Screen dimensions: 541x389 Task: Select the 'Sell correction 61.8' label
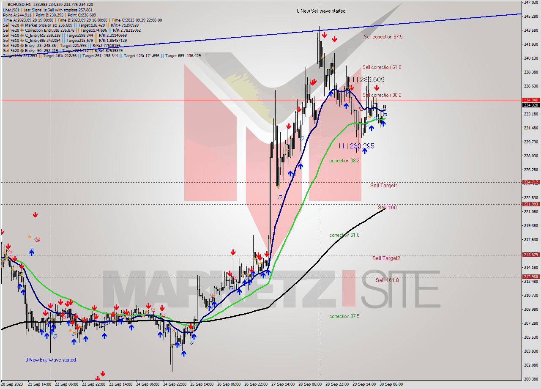coord(382,67)
